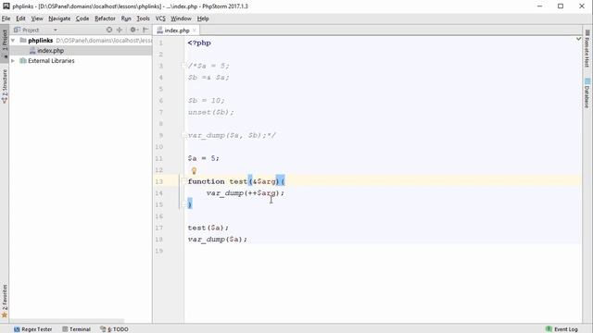Maximize the PhpStorm window

[561, 6]
